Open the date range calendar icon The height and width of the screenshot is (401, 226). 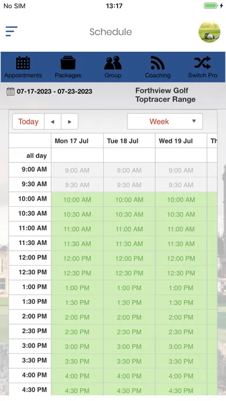[x=10, y=91]
